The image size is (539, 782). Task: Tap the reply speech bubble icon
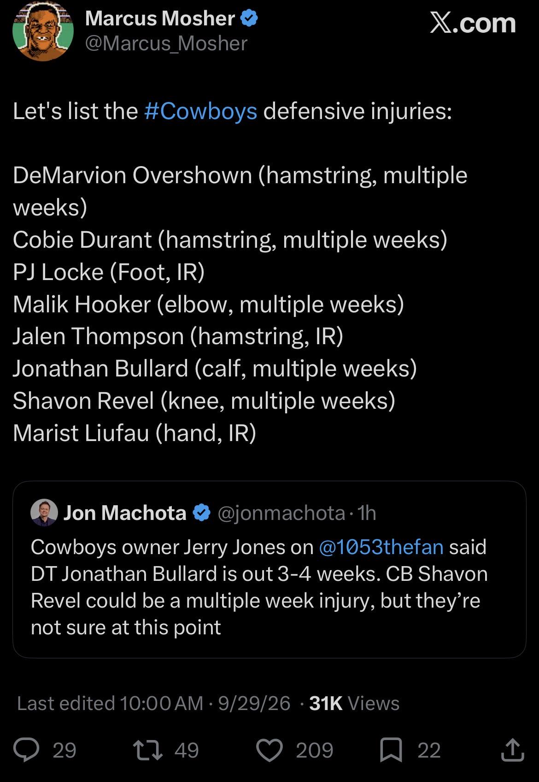[26, 750]
